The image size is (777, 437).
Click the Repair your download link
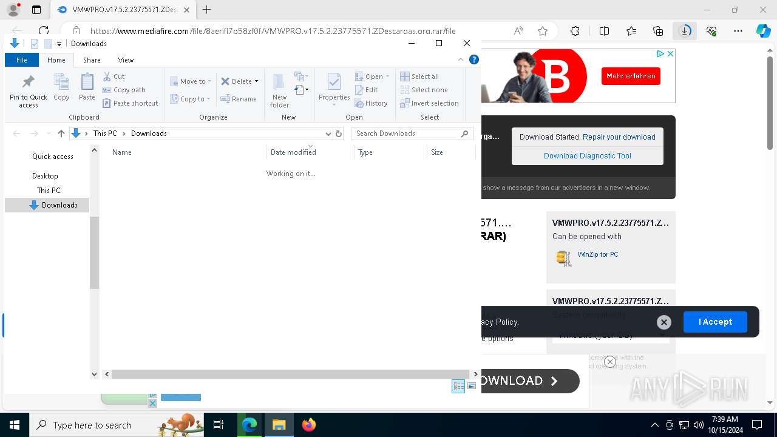tap(619, 137)
